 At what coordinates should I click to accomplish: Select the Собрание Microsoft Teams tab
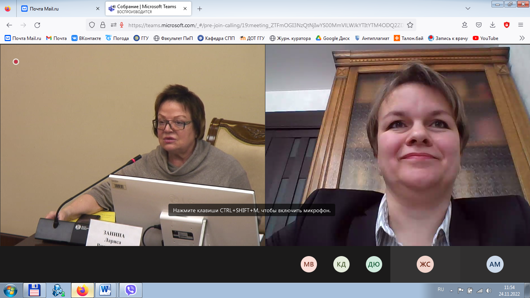pos(147,9)
